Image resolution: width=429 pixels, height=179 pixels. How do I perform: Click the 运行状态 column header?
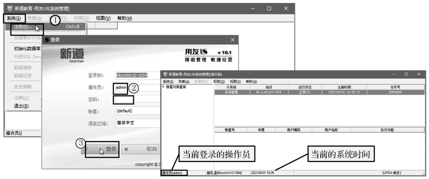(305, 87)
